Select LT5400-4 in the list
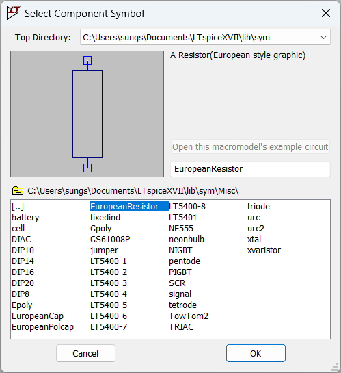This screenshot has width=341, height=373. [109, 294]
